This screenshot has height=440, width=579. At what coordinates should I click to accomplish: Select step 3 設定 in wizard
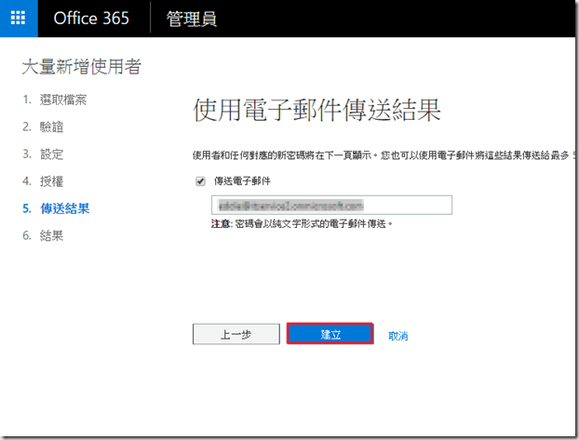tap(51, 153)
